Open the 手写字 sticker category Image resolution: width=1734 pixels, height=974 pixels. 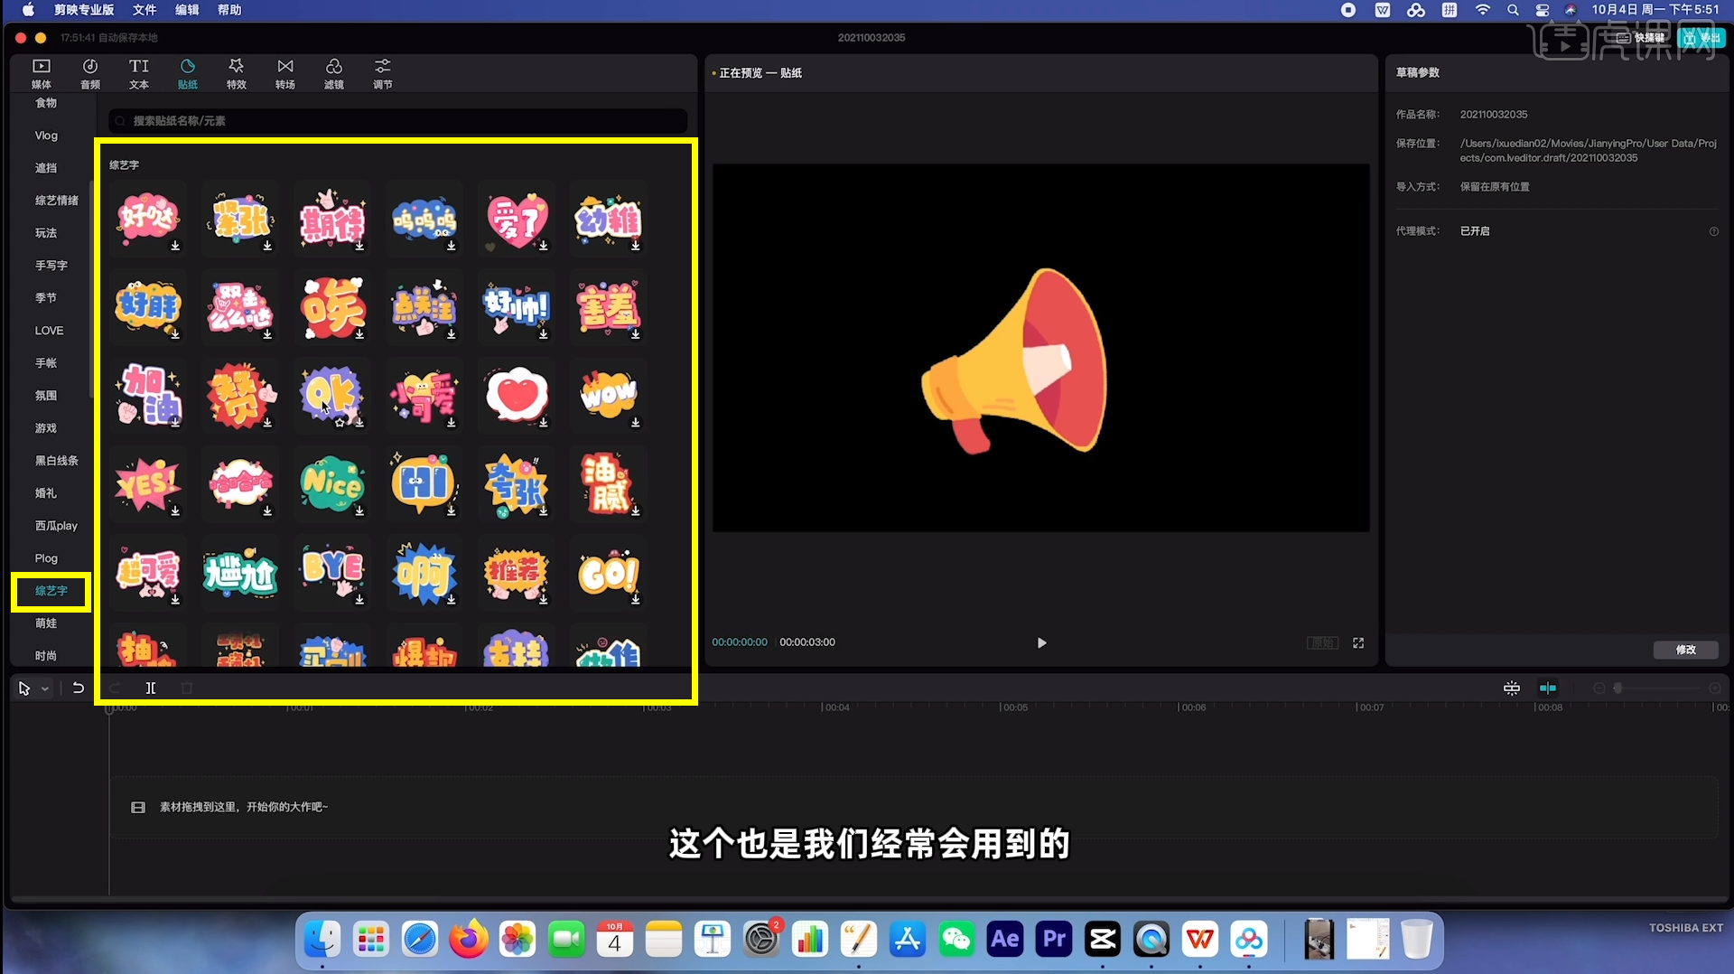51,266
